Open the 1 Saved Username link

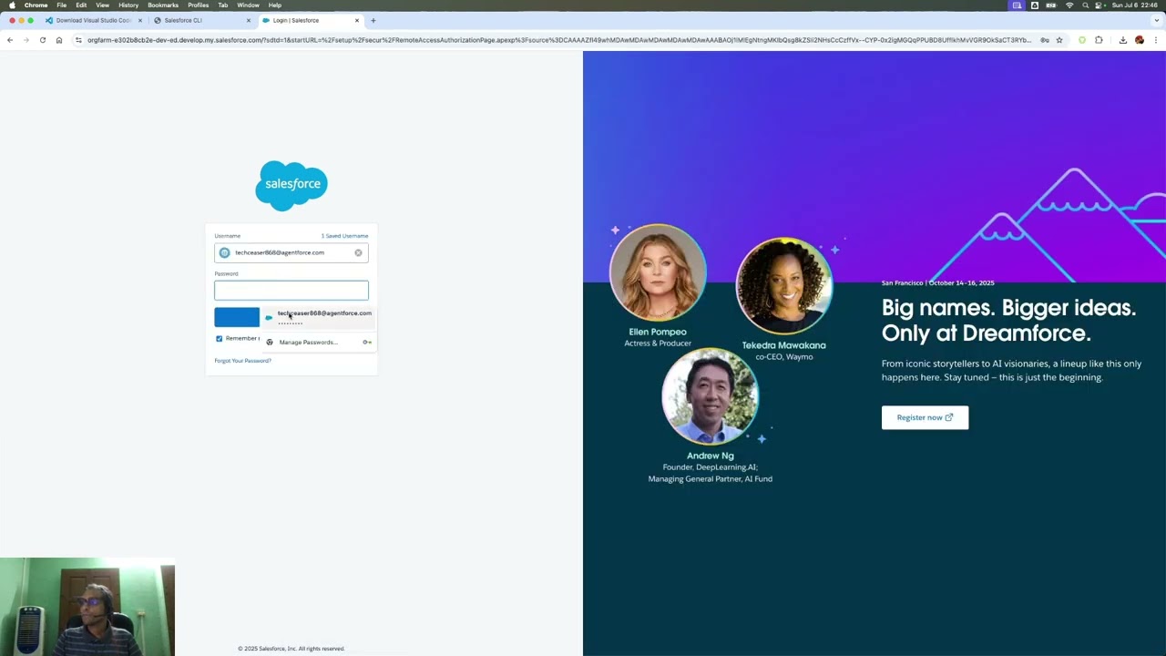tap(344, 236)
